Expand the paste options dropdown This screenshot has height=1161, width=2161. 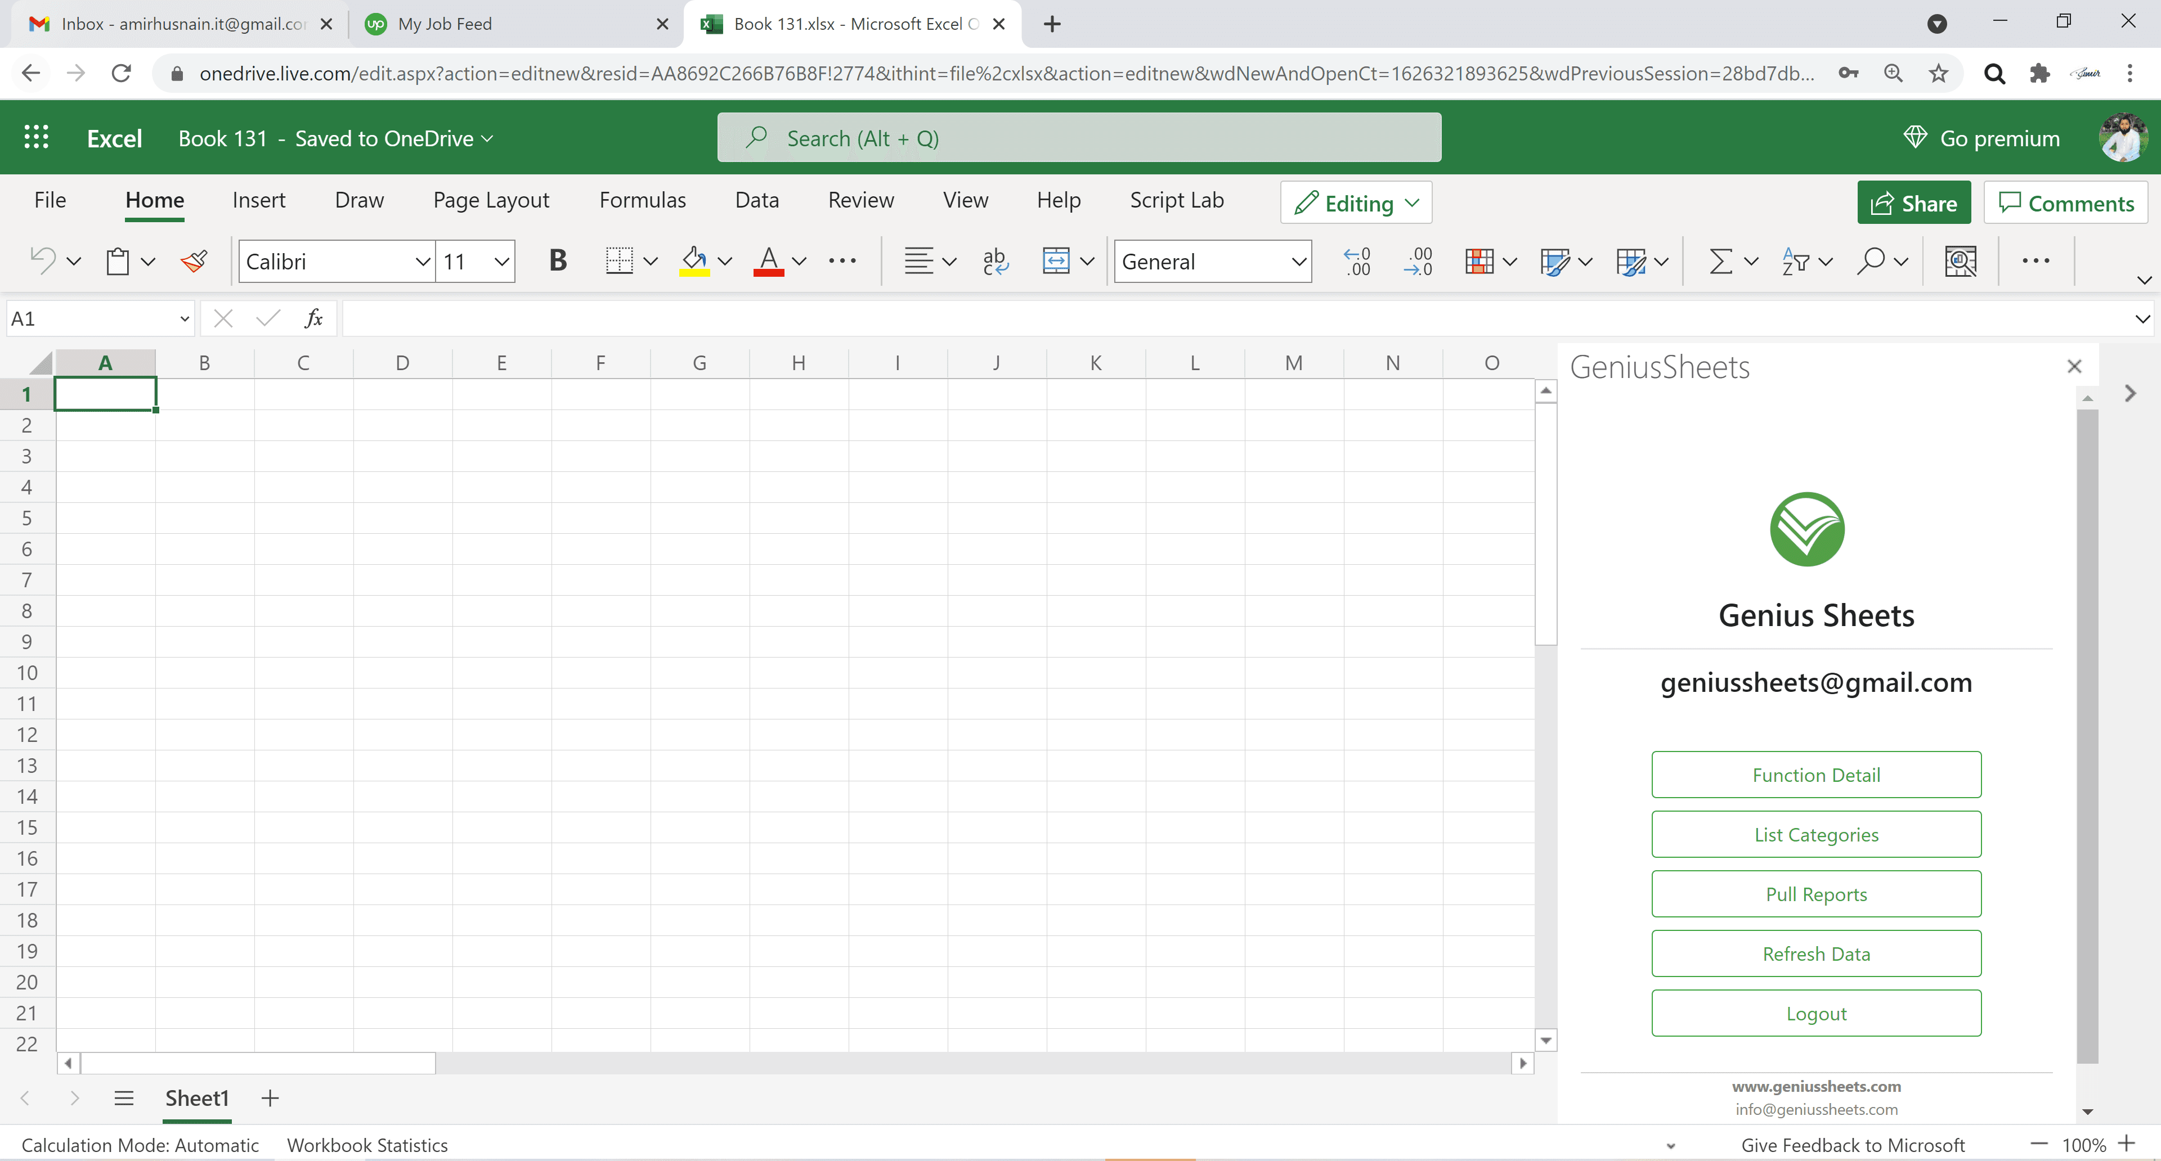click(149, 262)
